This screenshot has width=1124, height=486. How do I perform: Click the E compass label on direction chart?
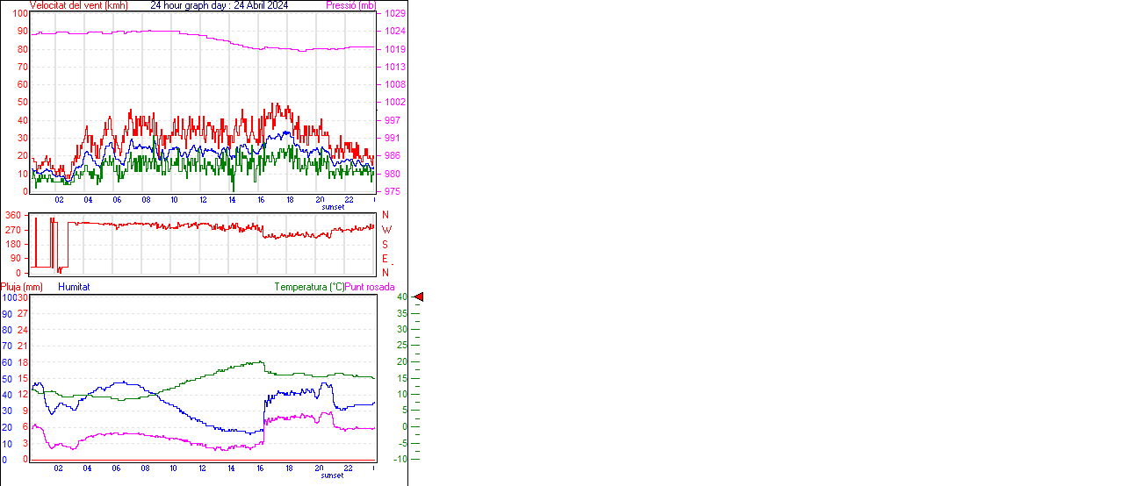pos(385,259)
